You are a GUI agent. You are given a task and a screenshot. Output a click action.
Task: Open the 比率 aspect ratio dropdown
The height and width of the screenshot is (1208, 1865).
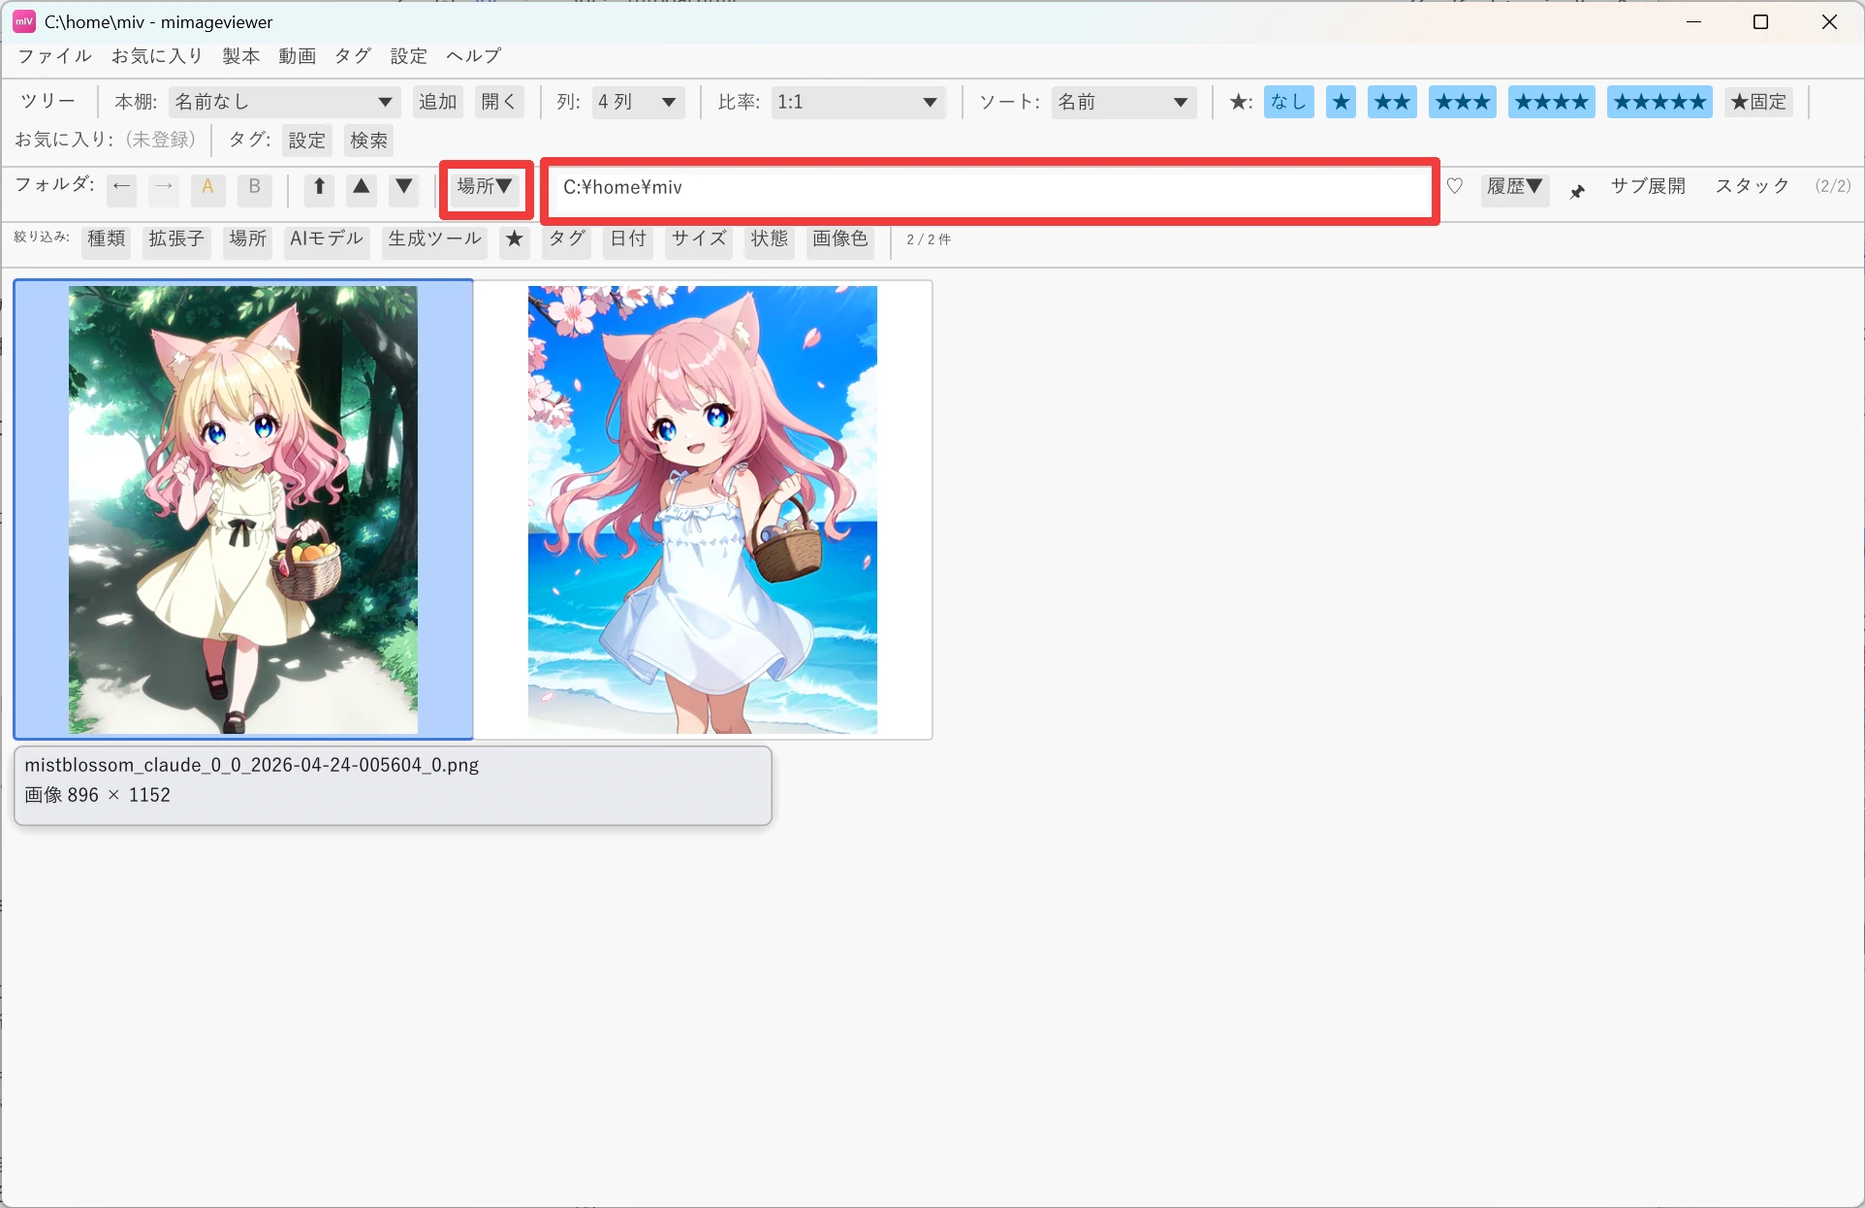point(858,102)
